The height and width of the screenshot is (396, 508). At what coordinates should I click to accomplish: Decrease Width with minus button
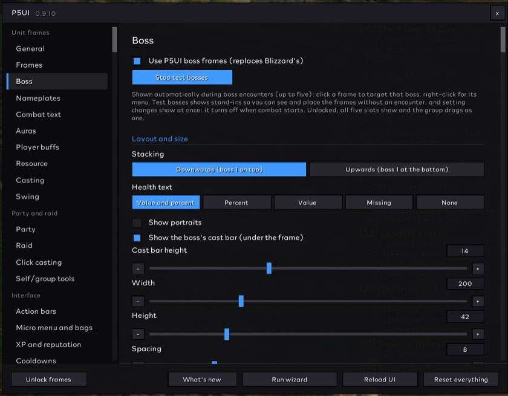tap(138, 301)
